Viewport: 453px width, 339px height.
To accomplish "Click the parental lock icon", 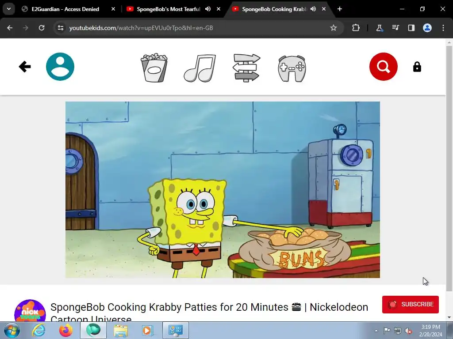I will pyautogui.click(x=417, y=67).
